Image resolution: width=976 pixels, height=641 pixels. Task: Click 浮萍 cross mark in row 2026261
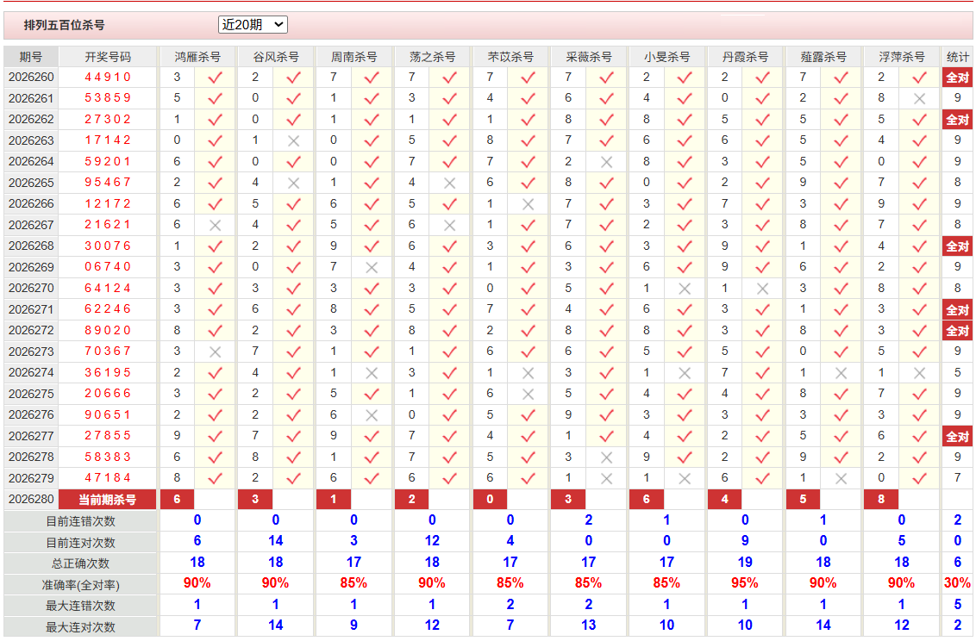(x=919, y=99)
